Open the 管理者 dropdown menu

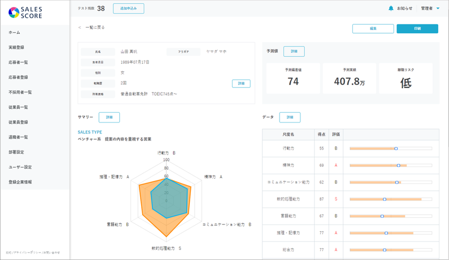(x=430, y=9)
